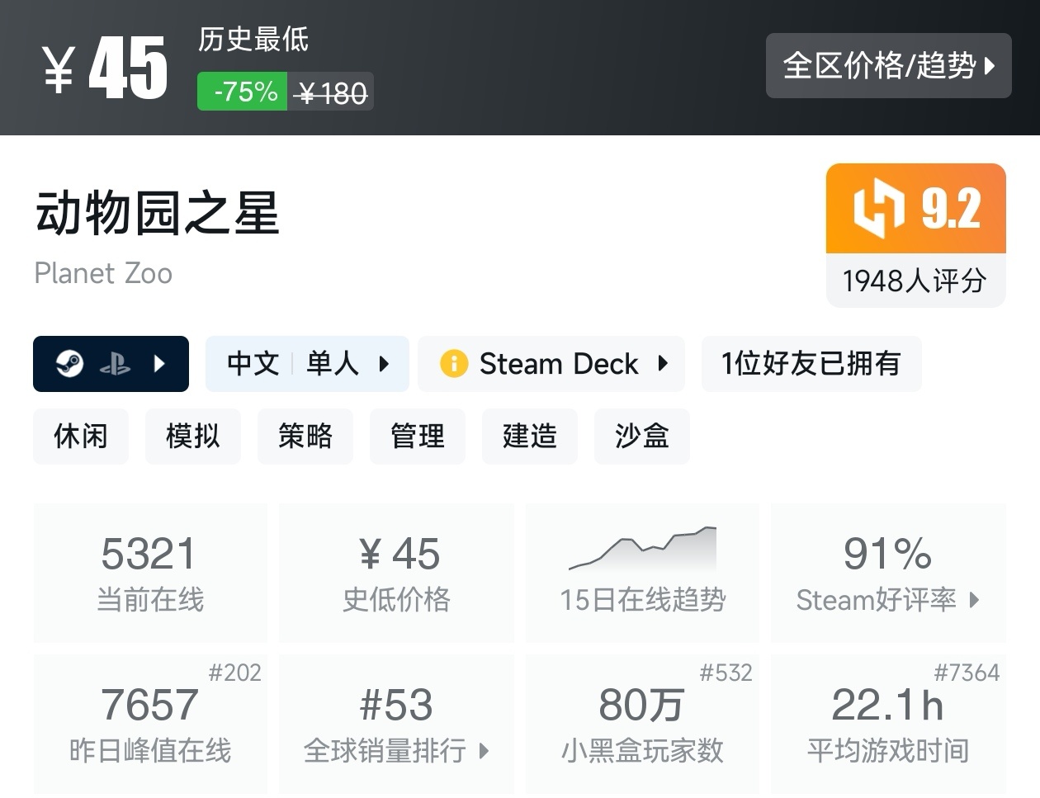Click the 1948人评分 rating count
Screen dimensions: 1040x798
pyautogui.click(x=915, y=281)
